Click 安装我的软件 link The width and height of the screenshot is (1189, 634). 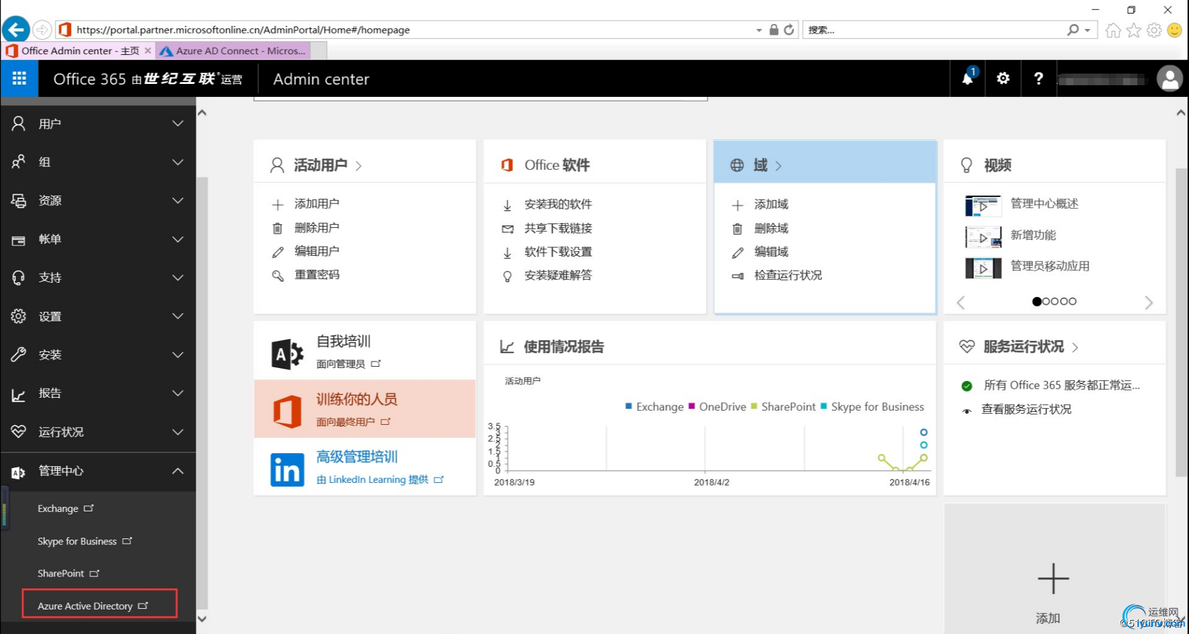pos(558,205)
